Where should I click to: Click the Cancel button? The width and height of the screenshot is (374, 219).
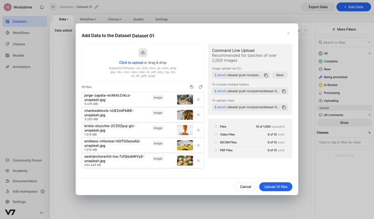(x=245, y=187)
